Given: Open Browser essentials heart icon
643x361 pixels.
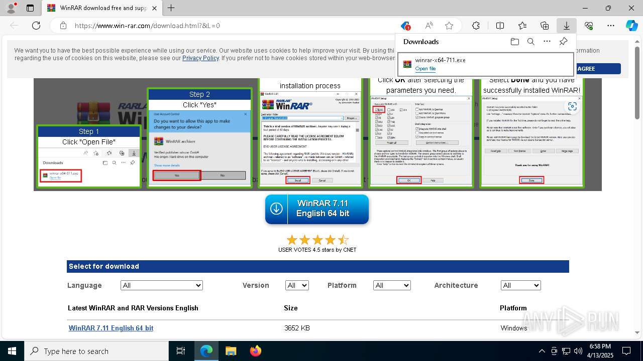Looking at the screenshot, I should tap(589, 26).
